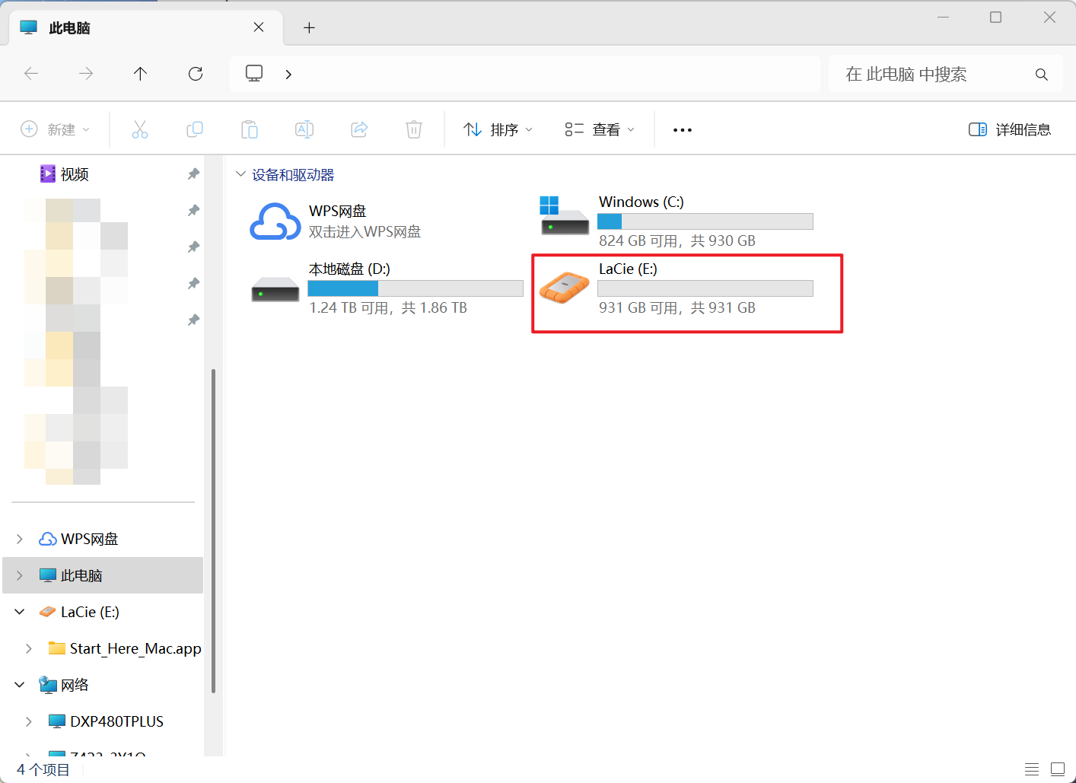Viewport: 1076px width, 783px height.
Task: Click the 本地磁盘 (D:) capacity bar
Action: click(415, 288)
